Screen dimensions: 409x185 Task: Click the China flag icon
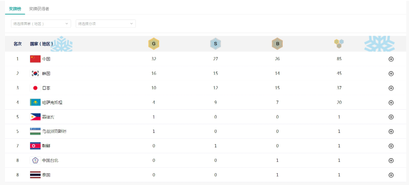pyautogui.click(x=35, y=59)
